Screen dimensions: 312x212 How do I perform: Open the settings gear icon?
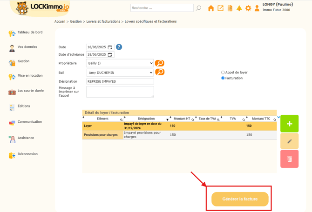point(248,8)
